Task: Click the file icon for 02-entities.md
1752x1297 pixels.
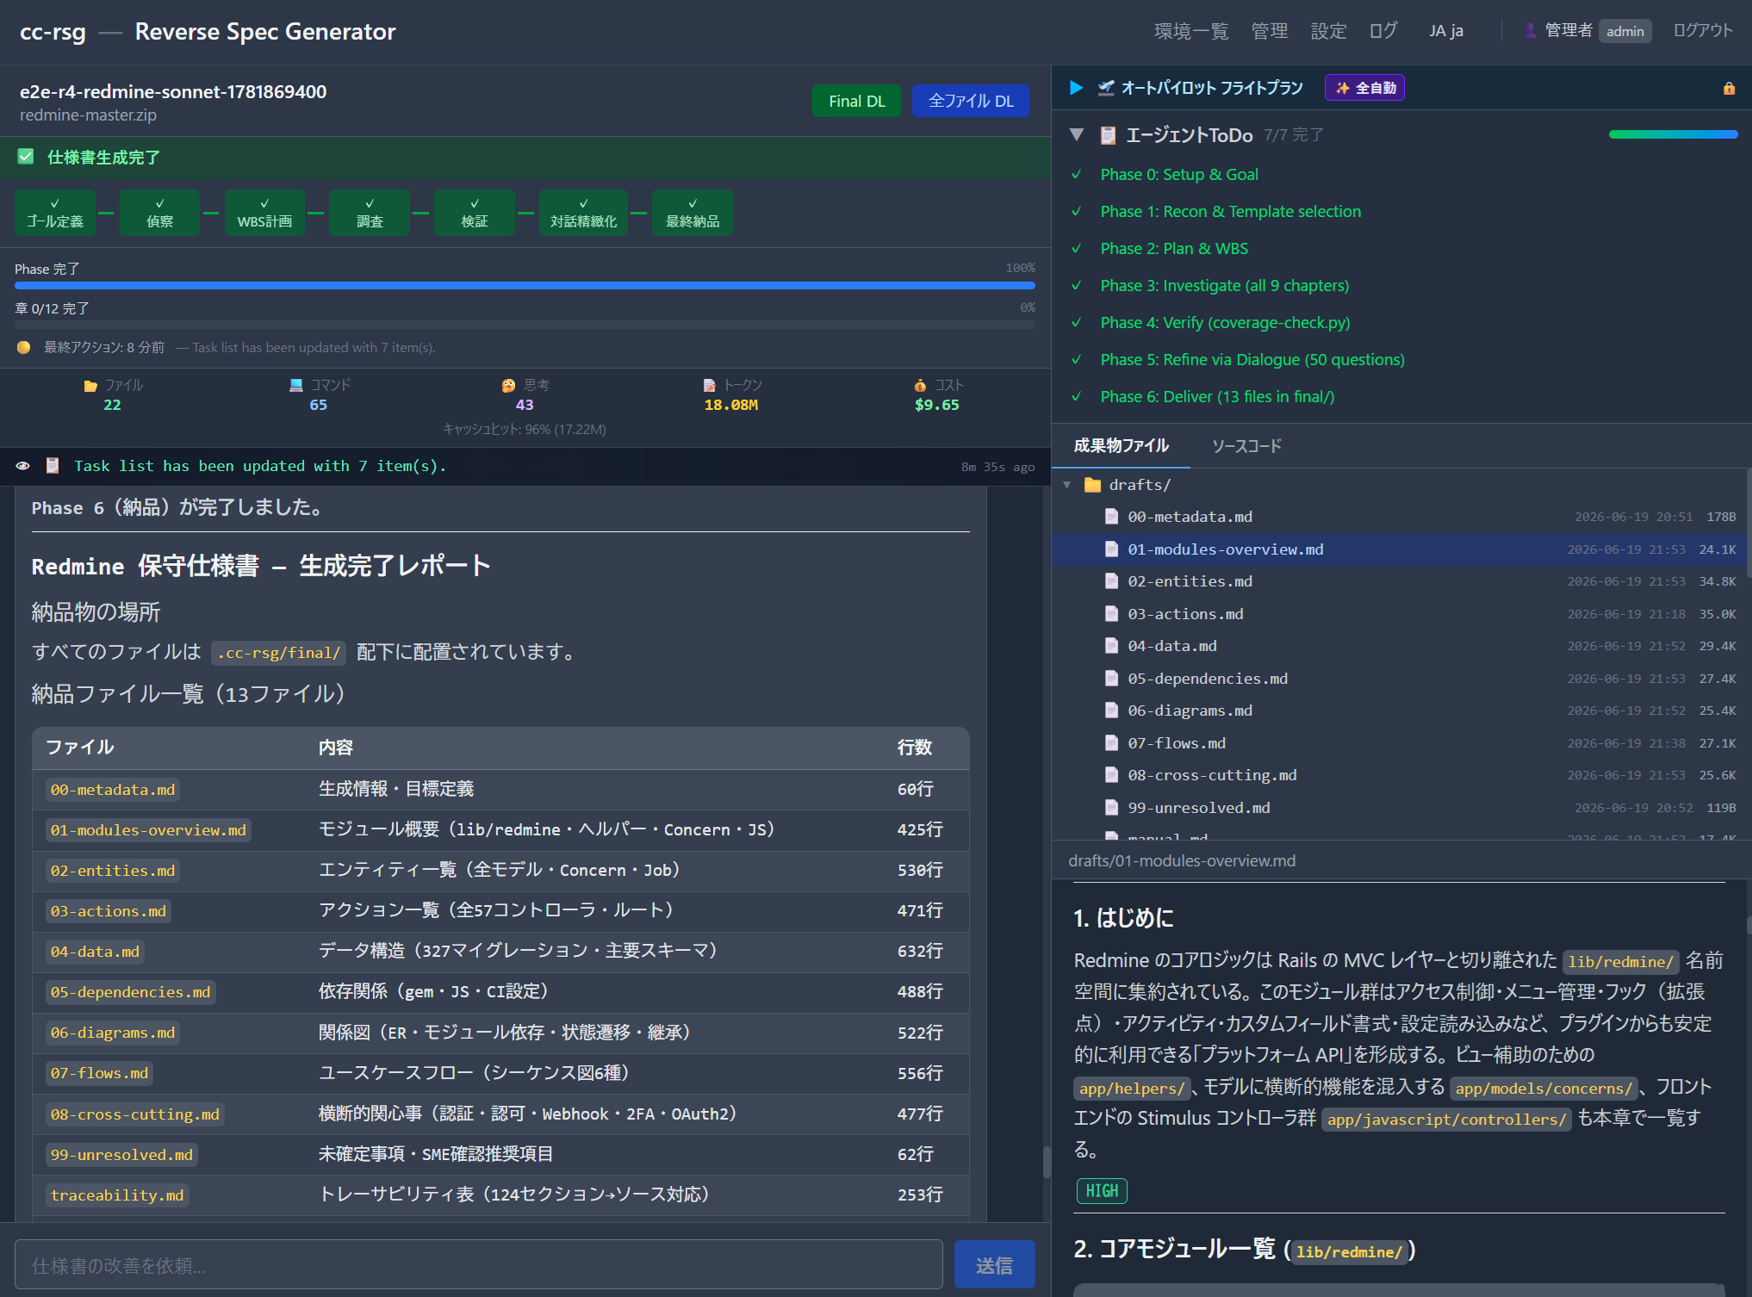Action: pos(1112,581)
